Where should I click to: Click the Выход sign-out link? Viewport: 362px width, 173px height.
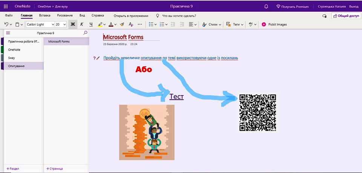pos(354,6)
